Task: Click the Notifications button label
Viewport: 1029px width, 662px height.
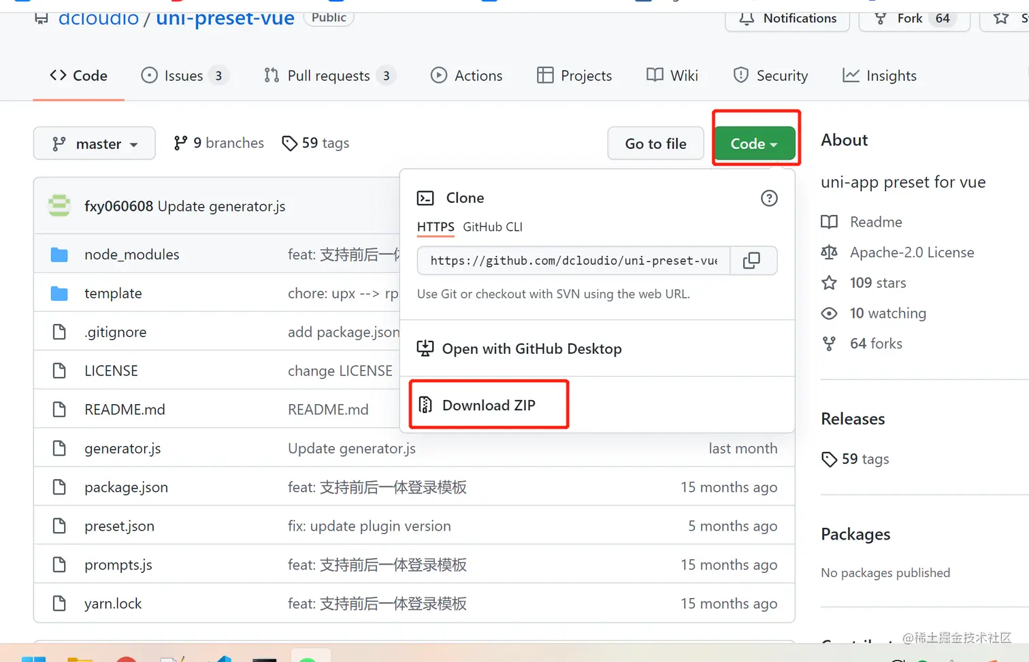Action: point(800,18)
